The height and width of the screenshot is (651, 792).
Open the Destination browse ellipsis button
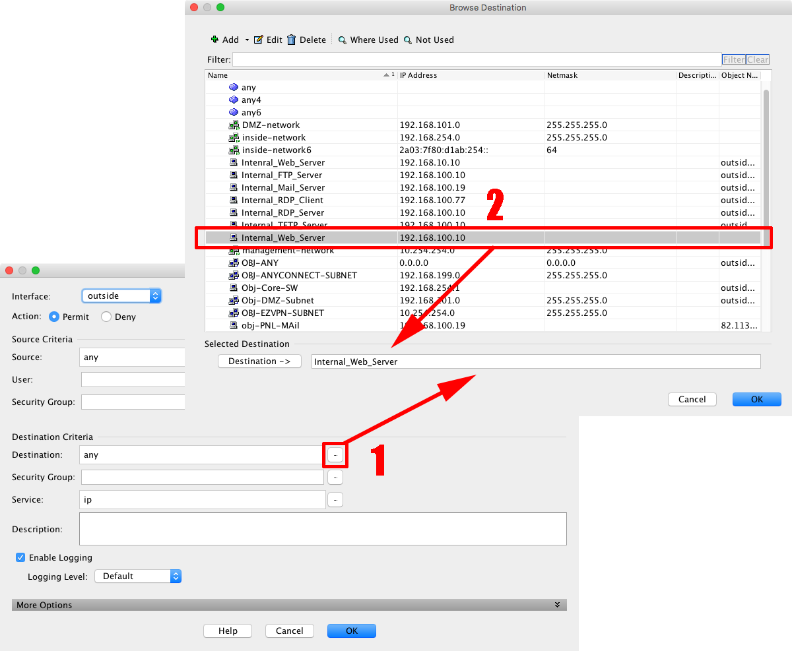(x=335, y=455)
